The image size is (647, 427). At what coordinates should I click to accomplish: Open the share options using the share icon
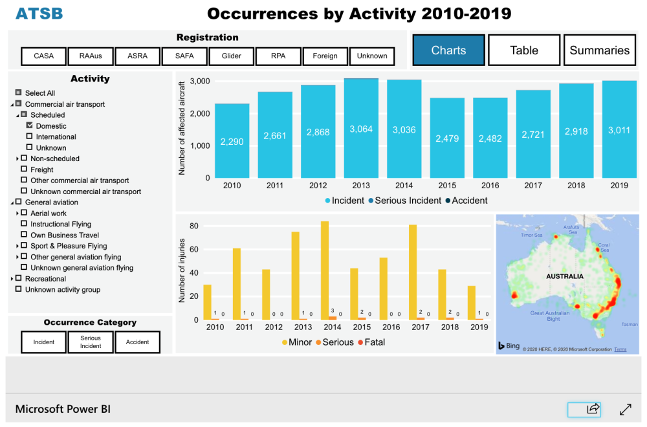pos(591,410)
